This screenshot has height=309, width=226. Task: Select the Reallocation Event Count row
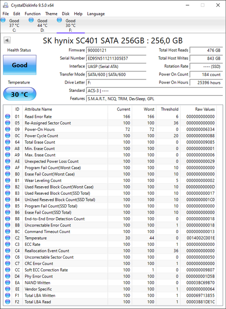tap(114, 251)
